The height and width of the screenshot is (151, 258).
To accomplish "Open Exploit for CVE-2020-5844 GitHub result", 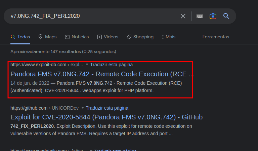I will coord(106,117).
